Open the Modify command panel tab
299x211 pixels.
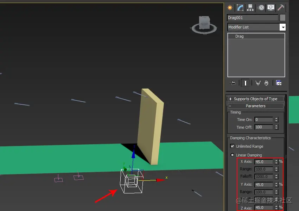point(240,8)
